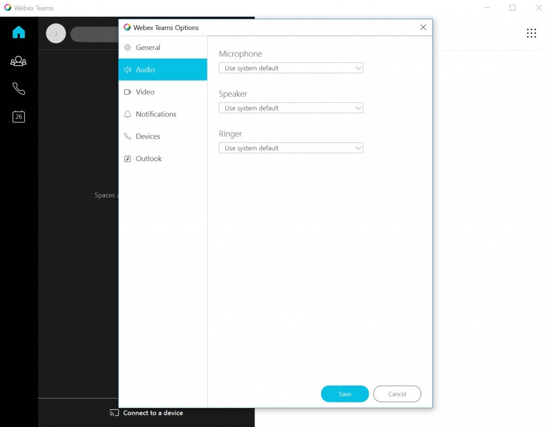Switch to the Video options tab

(163, 92)
